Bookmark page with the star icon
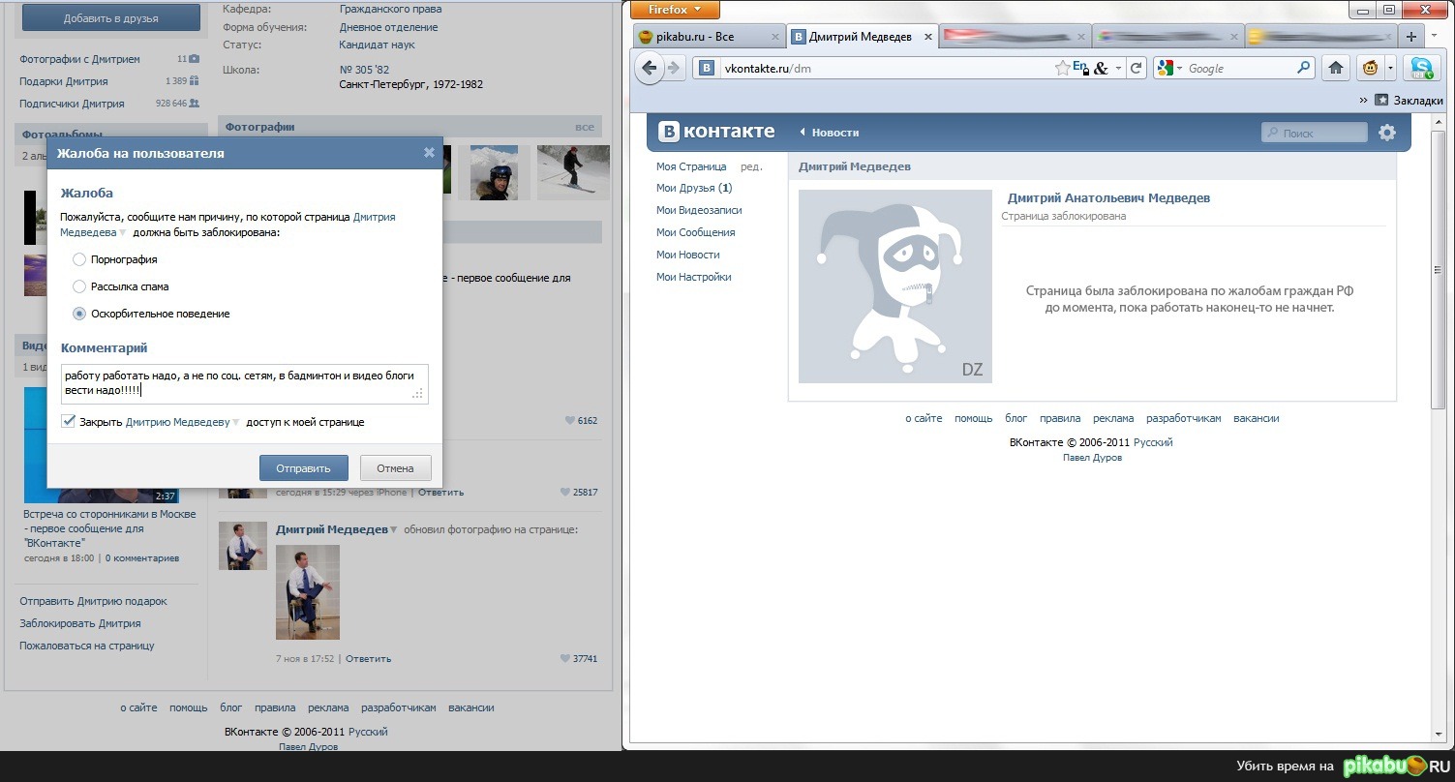 (x=1062, y=68)
